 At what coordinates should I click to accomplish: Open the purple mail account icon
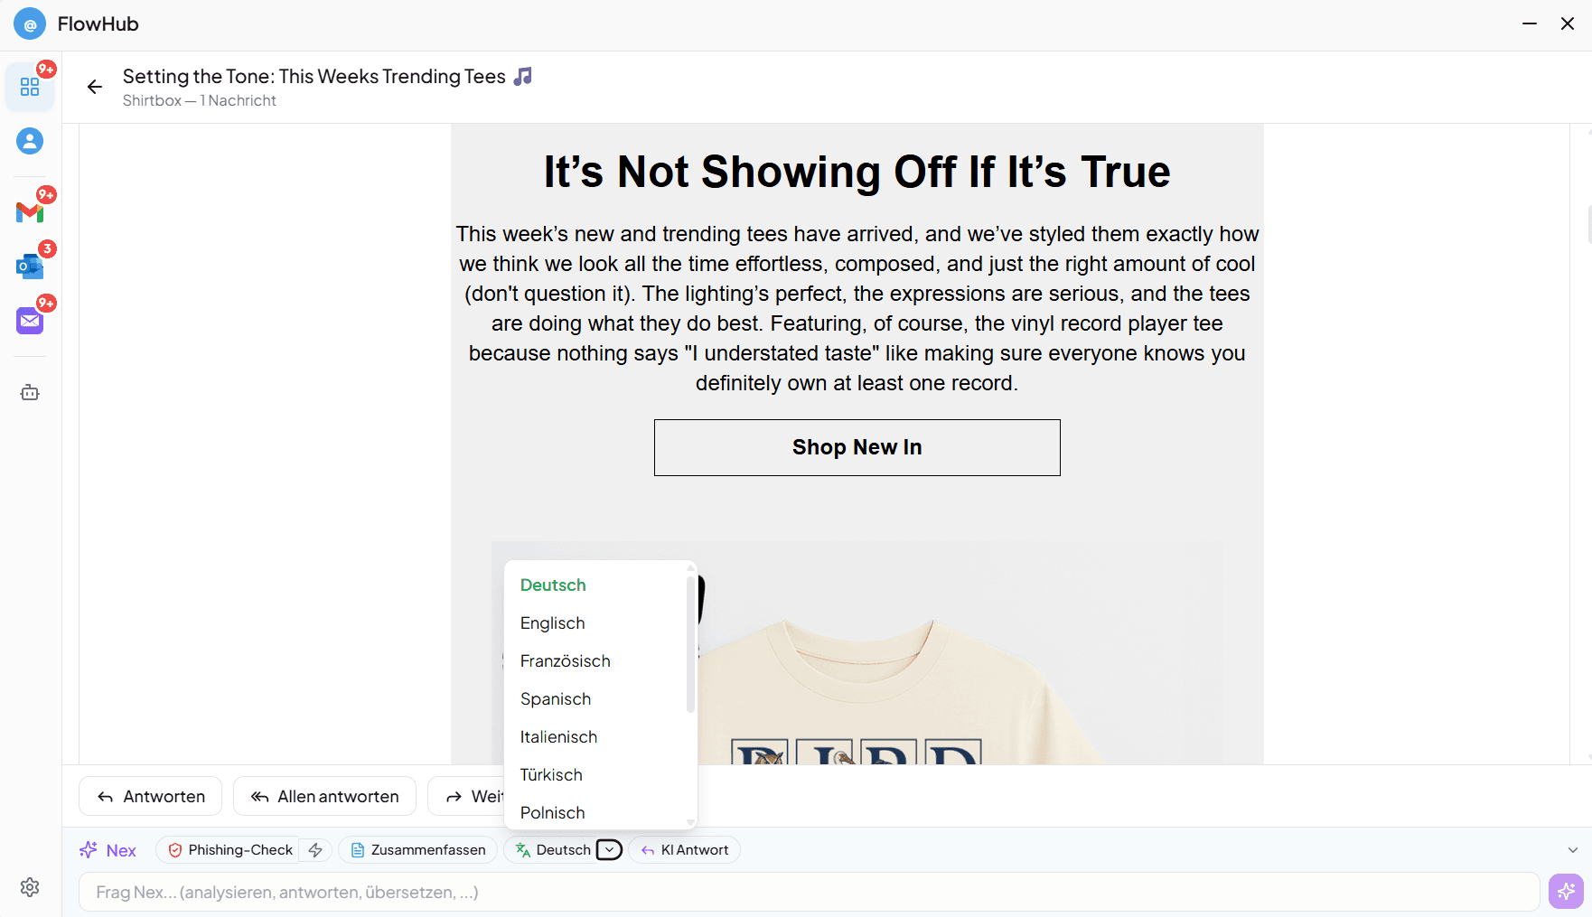(x=30, y=321)
